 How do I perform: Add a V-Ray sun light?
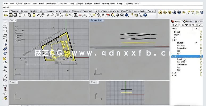[x=188, y=12]
